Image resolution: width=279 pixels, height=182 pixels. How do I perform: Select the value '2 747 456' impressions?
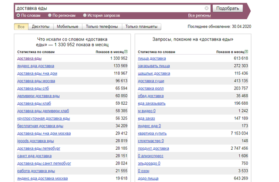tap(239, 148)
